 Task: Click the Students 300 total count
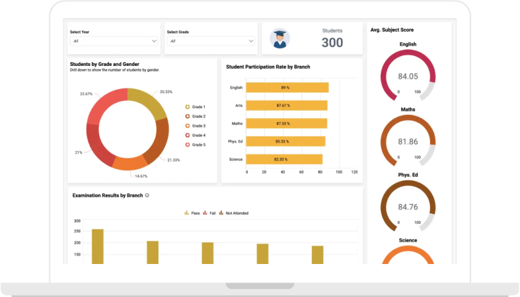pyautogui.click(x=332, y=42)
